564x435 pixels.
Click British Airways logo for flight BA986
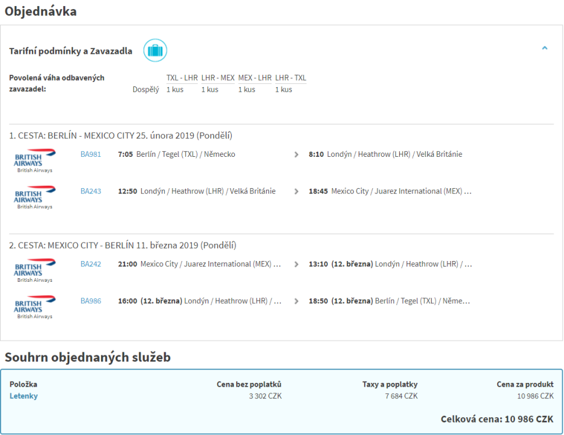[x=35, y=307]
